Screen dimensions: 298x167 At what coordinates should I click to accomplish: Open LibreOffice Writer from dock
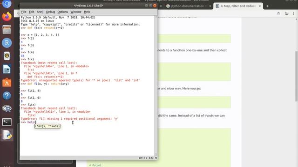click(x=7, y=69)
